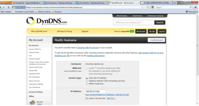Click the My Account button
Viewport: 199px width, 106px height.
[141, 31]
